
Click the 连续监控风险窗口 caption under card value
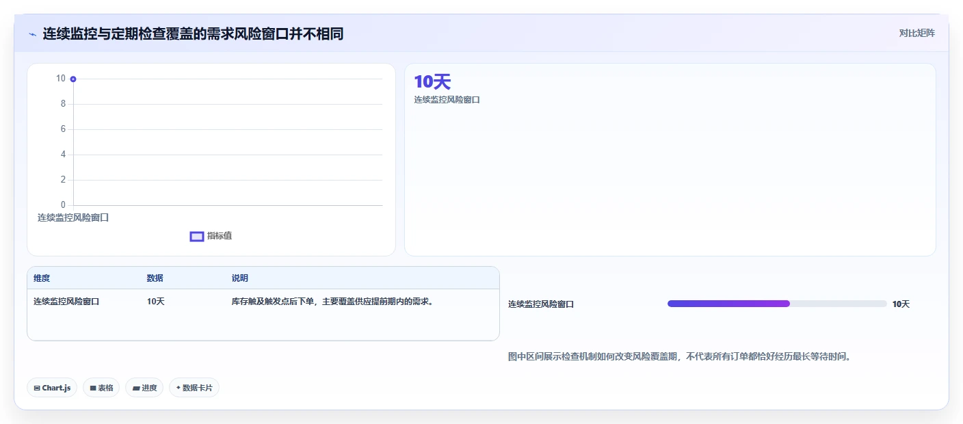coord(447,100)
